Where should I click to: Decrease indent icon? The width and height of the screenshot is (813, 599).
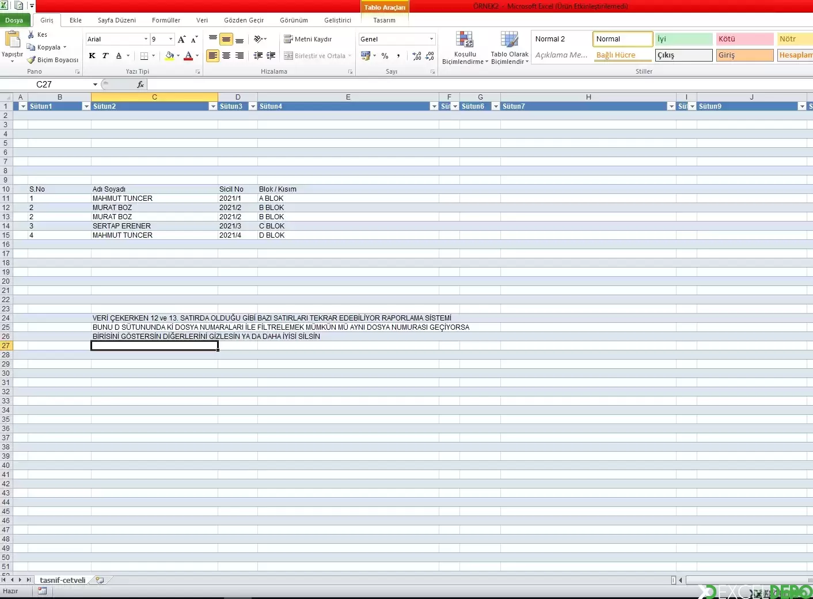click(x=258, y=56)
